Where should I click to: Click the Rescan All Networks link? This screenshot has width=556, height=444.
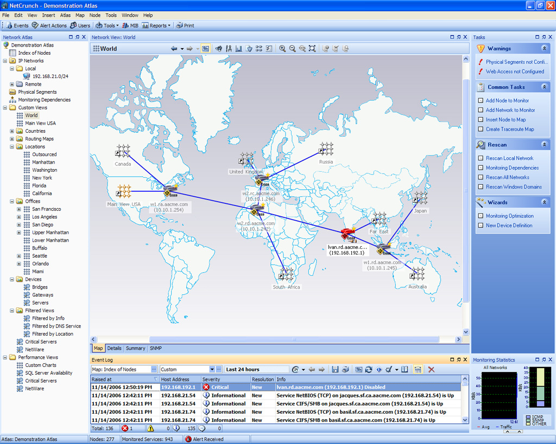point(507,177)
